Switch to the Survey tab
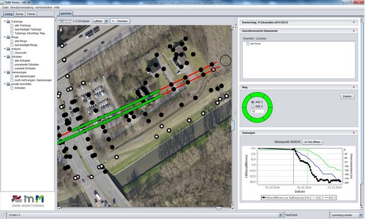Viewport: 365px width, 219px height. pyautogui.click(x=19, y=14)
